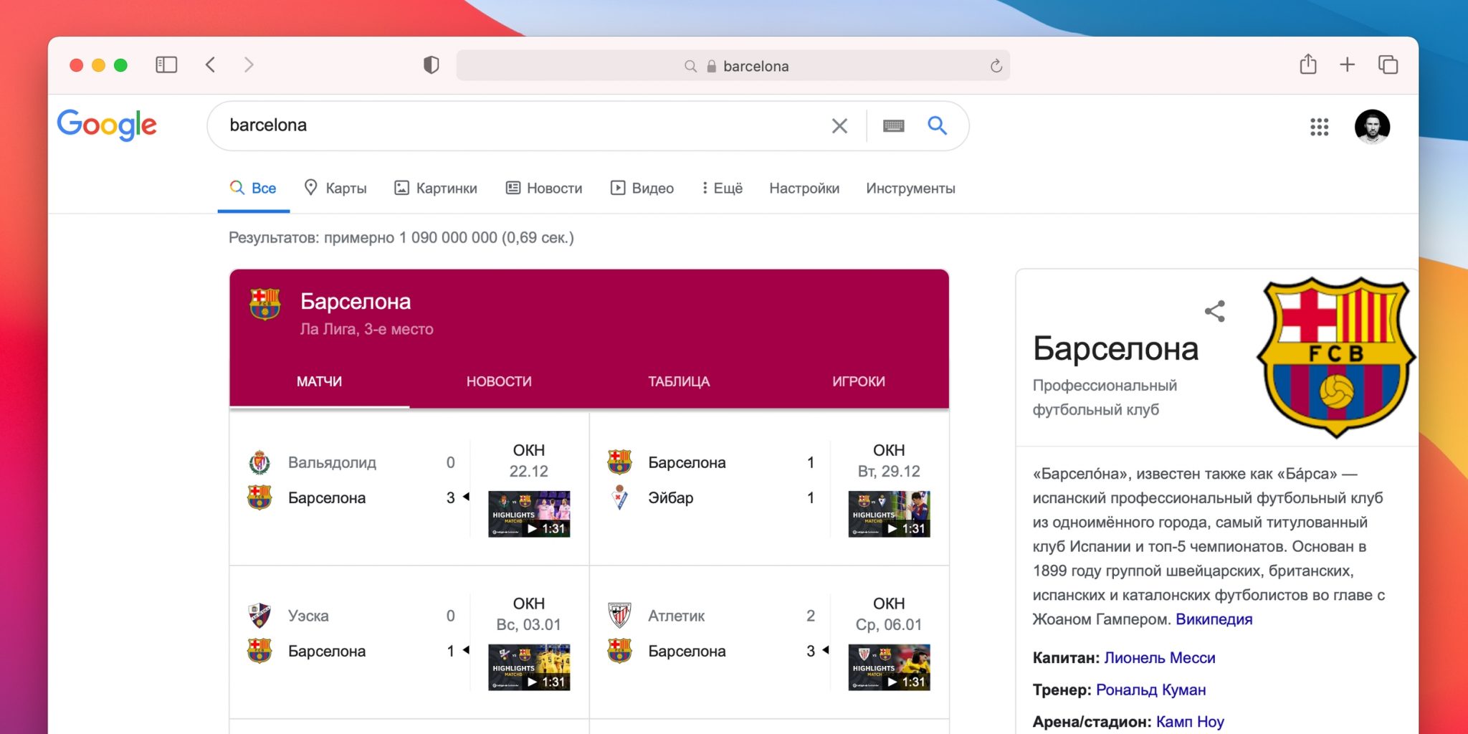Viewport: 1468px width, 734px height.
Task: Click the Вс, 03.01 match date
Action: pyautogui.click(x=529, y=625)
